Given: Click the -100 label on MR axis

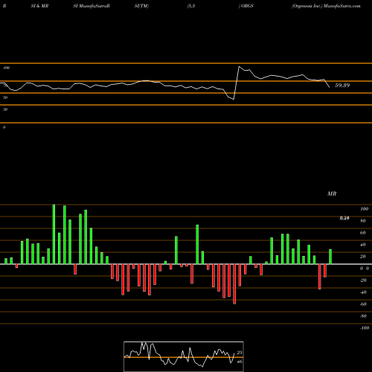Looking at the screenshot, I should point(365,328).
